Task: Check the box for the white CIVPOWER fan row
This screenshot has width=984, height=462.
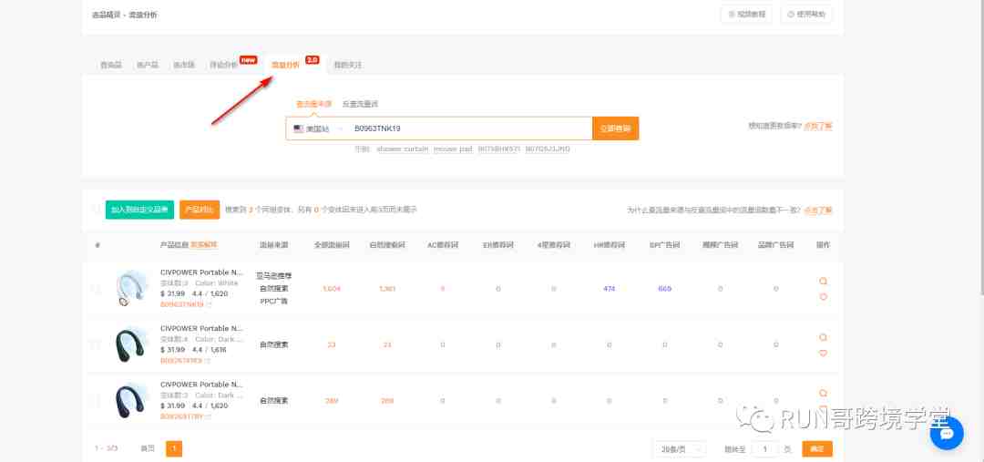Action: coord(97,289)
